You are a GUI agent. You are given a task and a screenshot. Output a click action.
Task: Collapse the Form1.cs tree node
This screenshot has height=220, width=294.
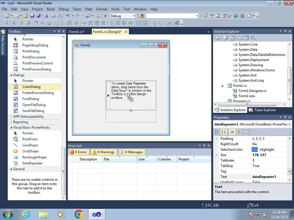pyautogui.click(x=223, y=86)
